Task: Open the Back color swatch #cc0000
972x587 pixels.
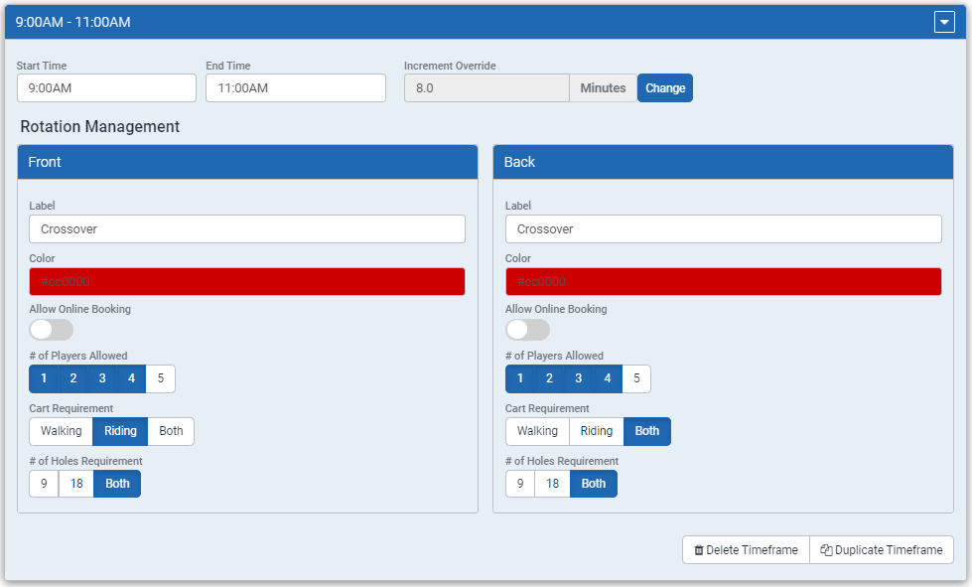Action: (x=724, y=281)
